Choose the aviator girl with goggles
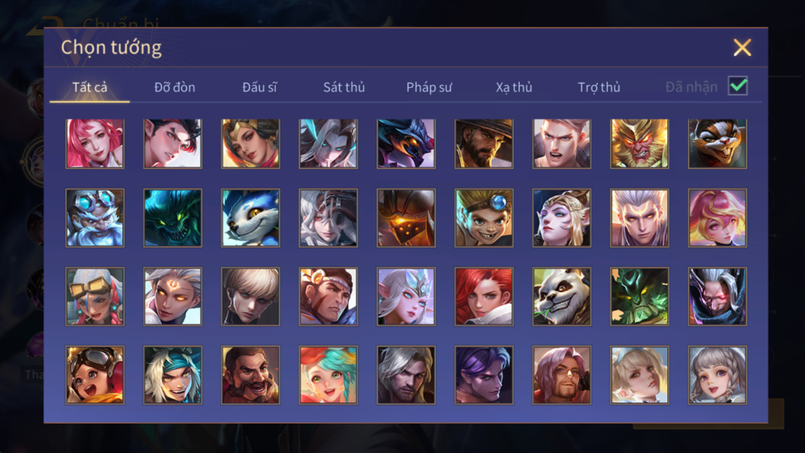Viewport: 805px width, 453px height. pos(95,375)
